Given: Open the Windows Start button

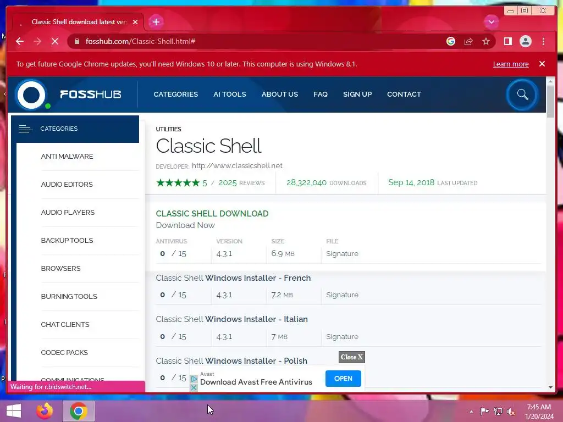Looking at the screenshot, I should click(x=14, y=411).
